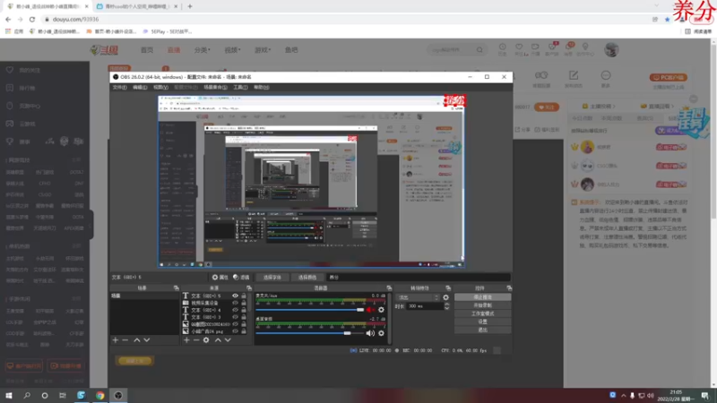Adjust microphone volume slider in mixer

[310, 310]
